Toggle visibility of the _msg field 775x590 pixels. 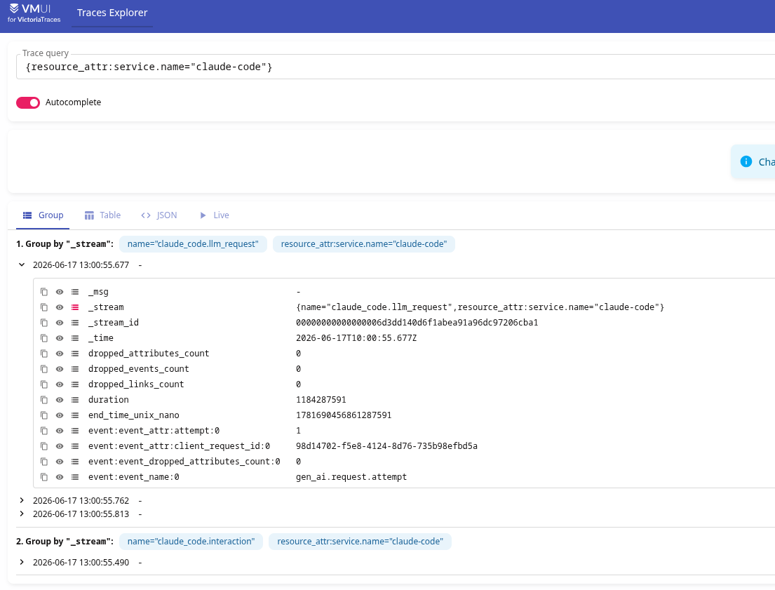coord(60,292)
